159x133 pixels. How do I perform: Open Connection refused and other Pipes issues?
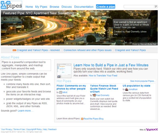pyautogui.click(x=87, y=50)
